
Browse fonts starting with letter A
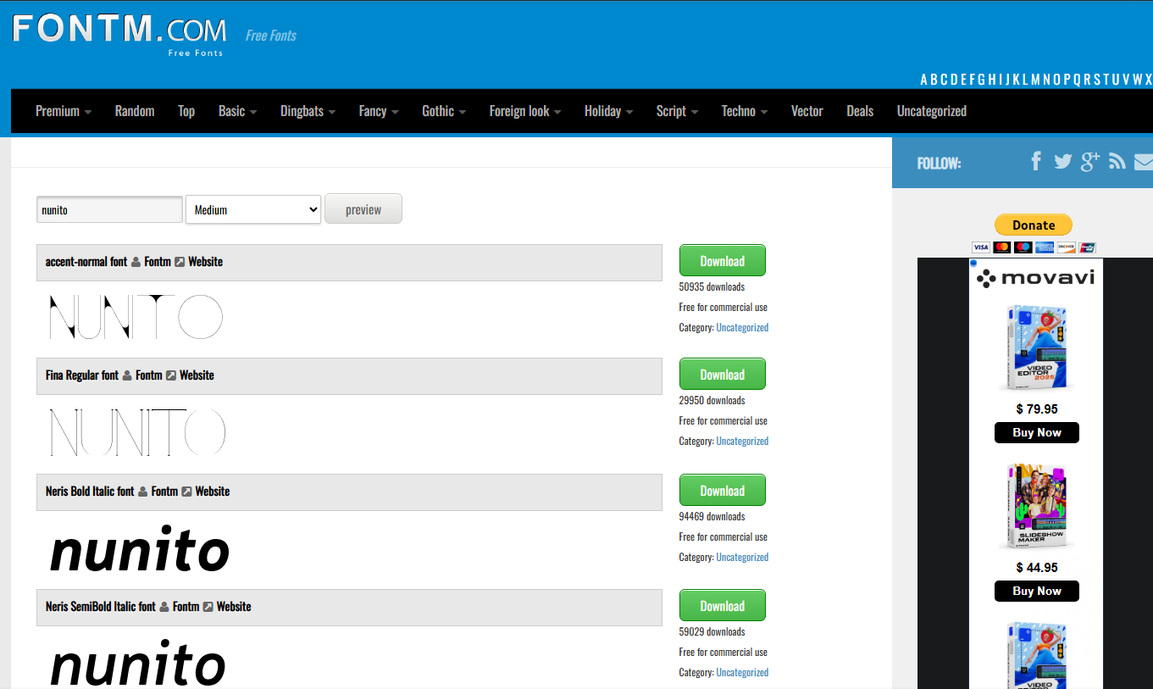click(x=925, y=80)
